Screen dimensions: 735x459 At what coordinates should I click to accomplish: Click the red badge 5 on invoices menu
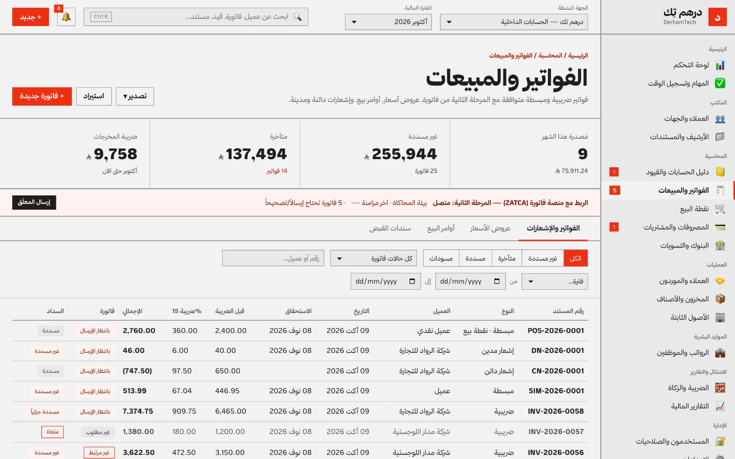(615, 191)
